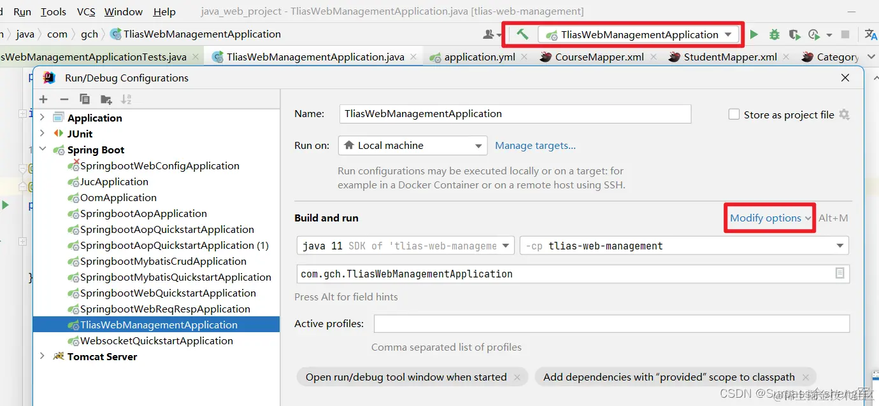This screenshot has width=879, height=406.
Task: Click the Active profiles input field
Action: click(611, 323)
